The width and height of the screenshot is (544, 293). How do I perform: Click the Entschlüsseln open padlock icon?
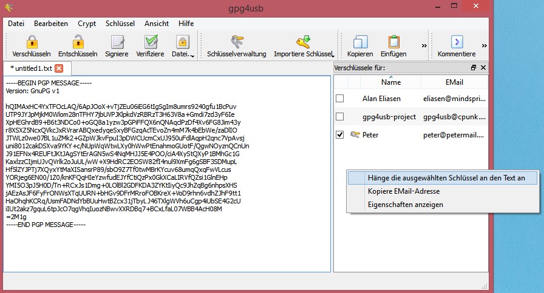pyautogui.click(x=78, y=42)
